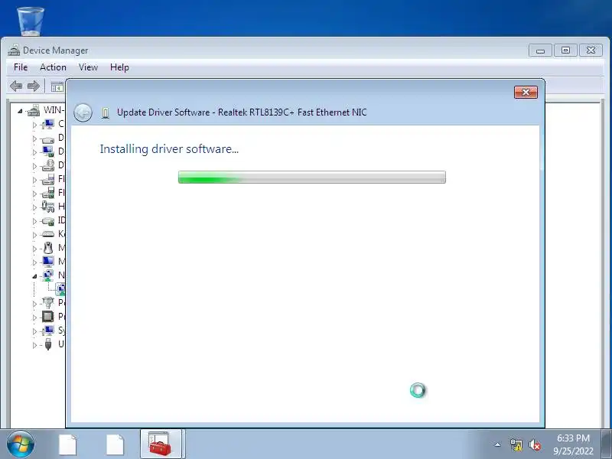This screenshot has height=459, width=612.
Task: Close the Update Driver Software dialog
Action: click(x=526, y=92)
